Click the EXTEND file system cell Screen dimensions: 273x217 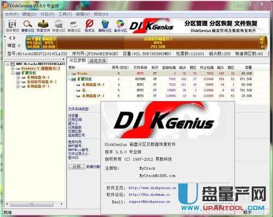tap(140, 79)
